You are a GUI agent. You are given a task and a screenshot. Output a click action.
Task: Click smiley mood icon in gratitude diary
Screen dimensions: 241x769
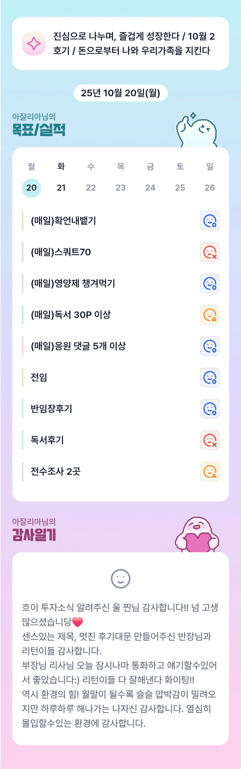click(121, 579)
